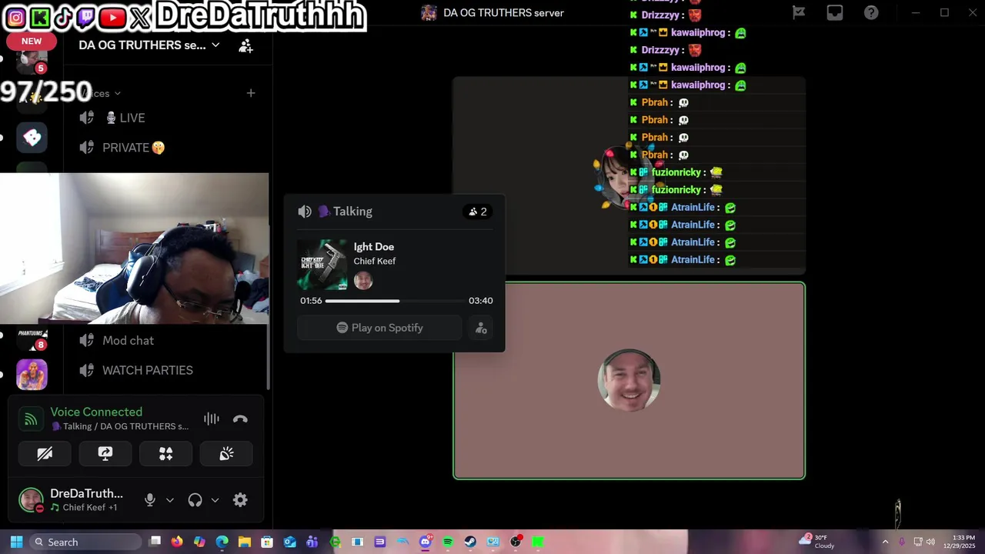
Task: Toggle the noise suppression waveform icon
Action: pyautogui.click(x=212, y=419)
